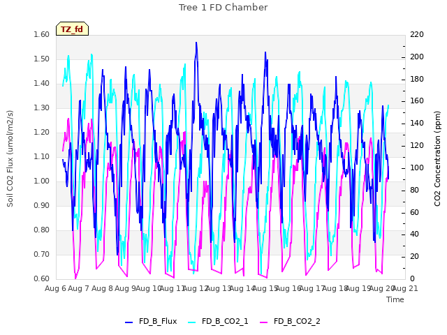This screenshot has height=335, width=447.
Task: Click the 40 right axis value
Action: [x=414, y=234]
